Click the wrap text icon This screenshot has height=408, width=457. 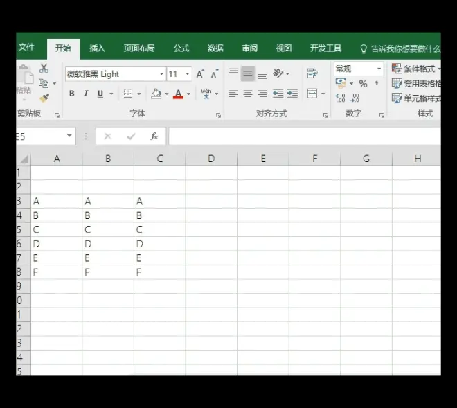coord(312,73)
